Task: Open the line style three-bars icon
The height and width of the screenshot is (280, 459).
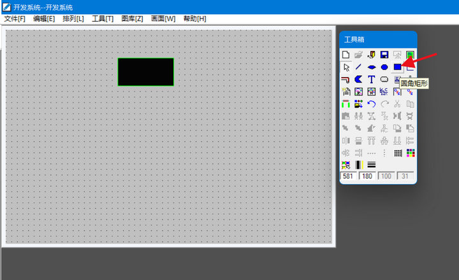Action: point(371,165)
